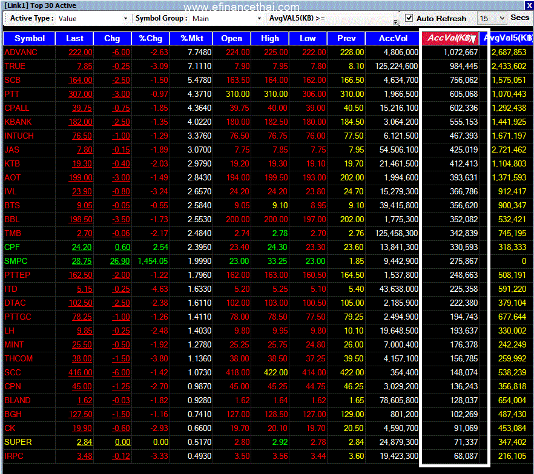Open the Symbol Group dropdown
This screenshot has width=534, height=474.
[259, 18]
